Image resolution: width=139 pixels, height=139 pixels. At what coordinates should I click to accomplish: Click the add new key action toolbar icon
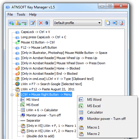(x=12, y=23)
